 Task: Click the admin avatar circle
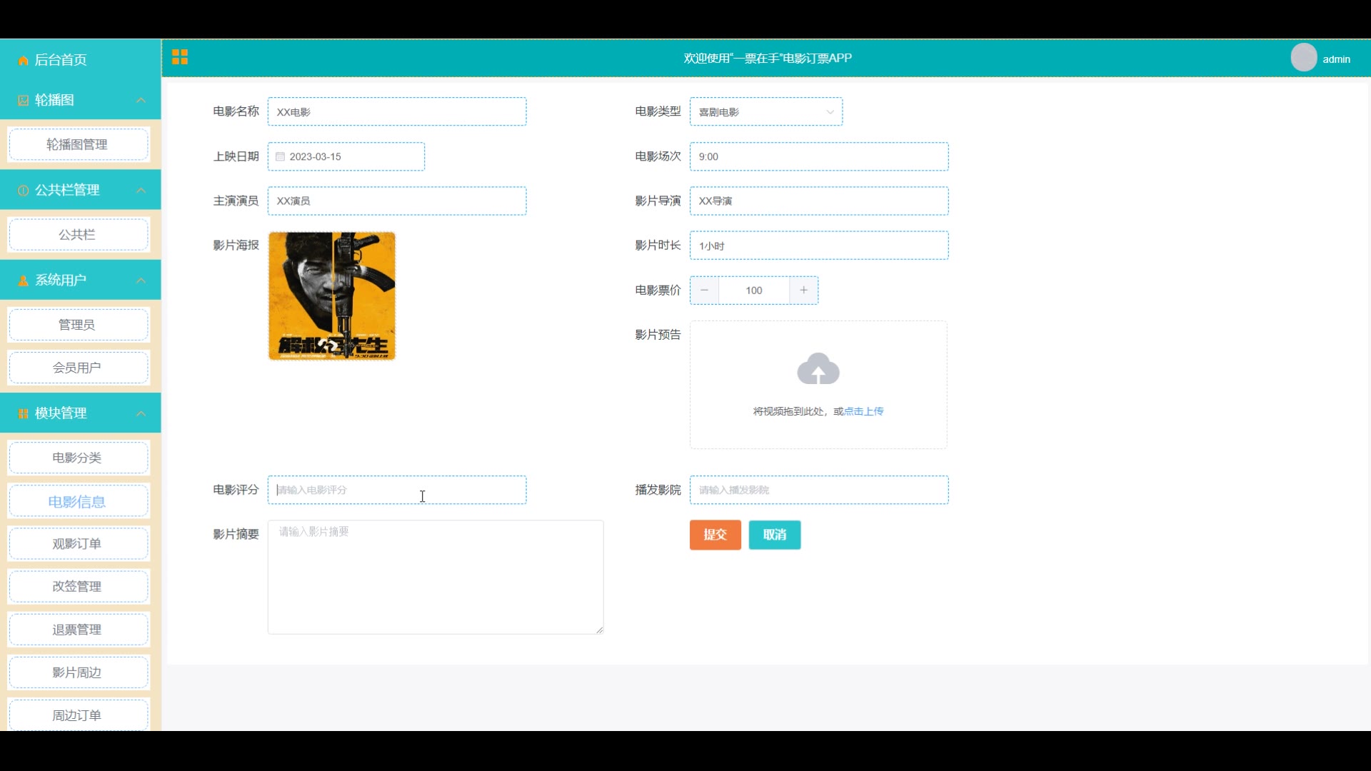(1303, 58)
